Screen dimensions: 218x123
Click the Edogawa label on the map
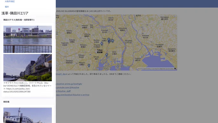point(128,42)
